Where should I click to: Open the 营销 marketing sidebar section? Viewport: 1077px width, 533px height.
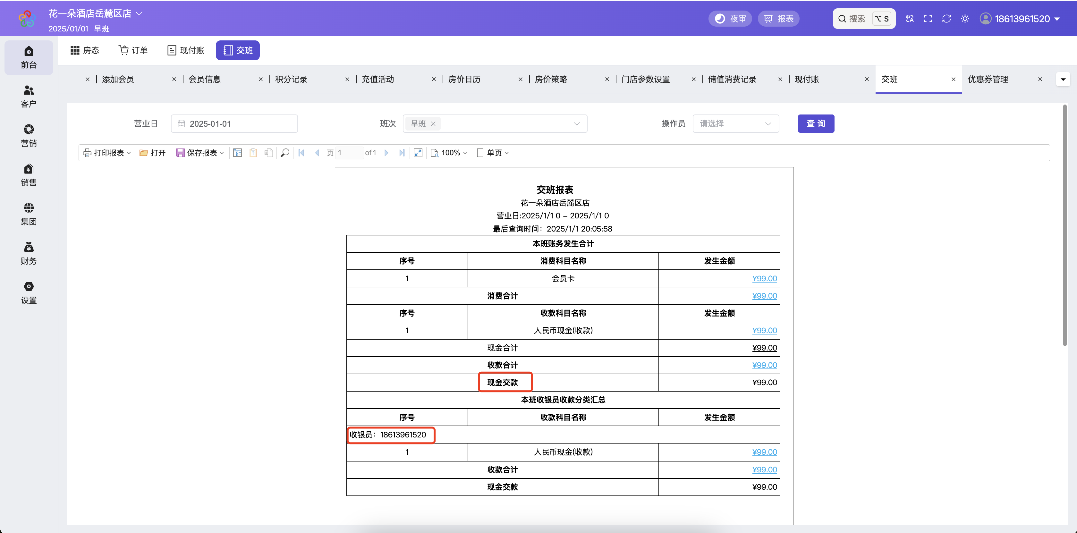pos(29,136)
